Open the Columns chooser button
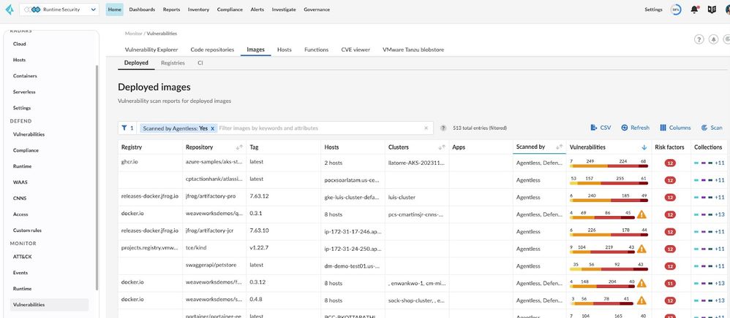The image size is (730, 318). coord(675,128)
